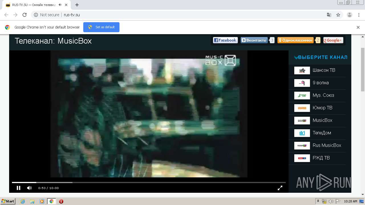Open the ТелеДом channel link
The image size is (365, 205).
click(322, 133)
